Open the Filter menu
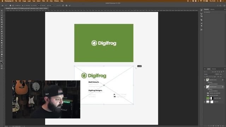Viewport: 226px width, 127px height. pos(43,1)
